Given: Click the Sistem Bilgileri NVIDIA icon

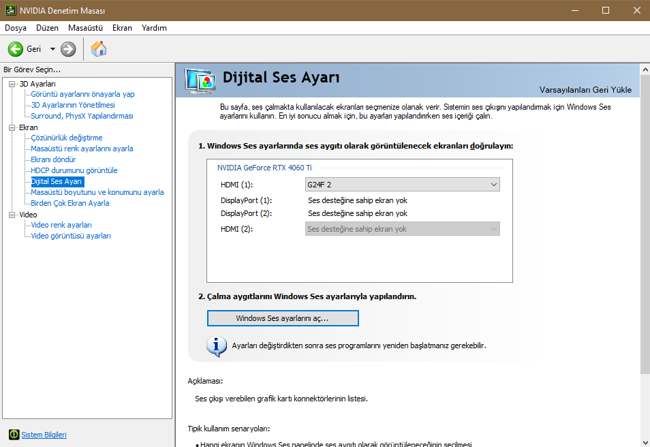Looking at the screenshot, I should click(14, 435).
